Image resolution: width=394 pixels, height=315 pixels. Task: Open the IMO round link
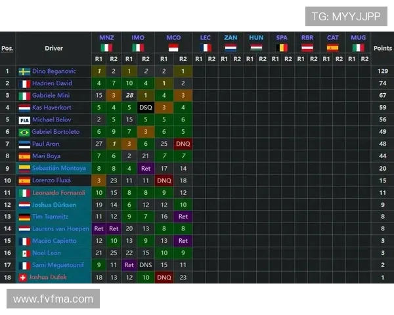(x=138, y=37)
